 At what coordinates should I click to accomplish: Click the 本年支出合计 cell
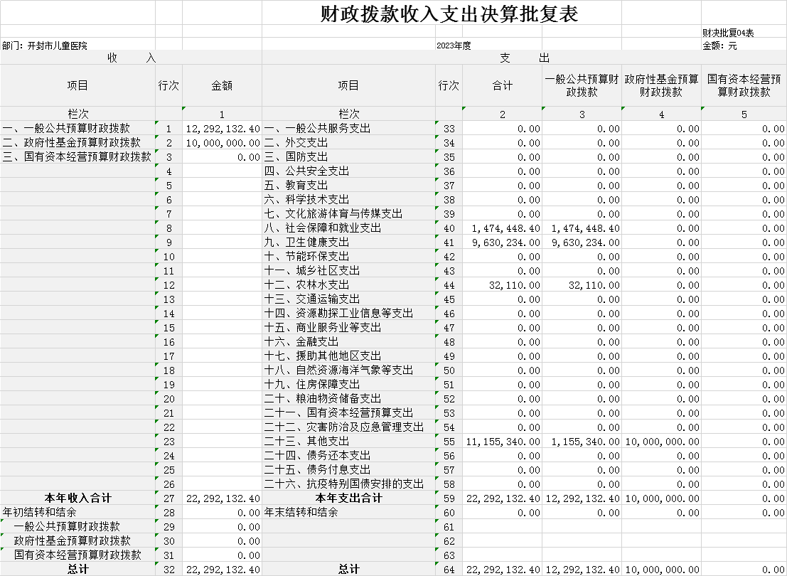tap(348, 498)
